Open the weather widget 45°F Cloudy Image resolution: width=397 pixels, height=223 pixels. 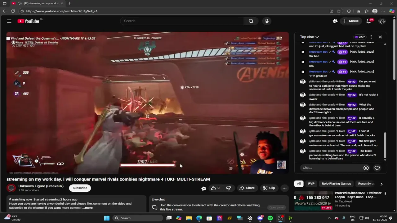click(12, 218)
